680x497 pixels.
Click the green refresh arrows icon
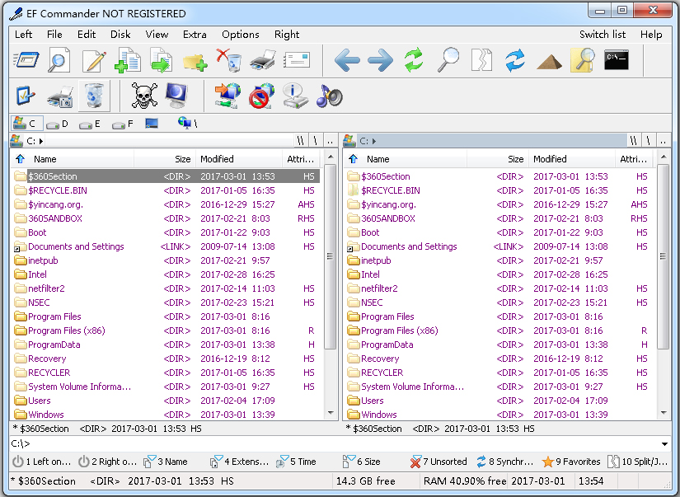pos(414,60)
